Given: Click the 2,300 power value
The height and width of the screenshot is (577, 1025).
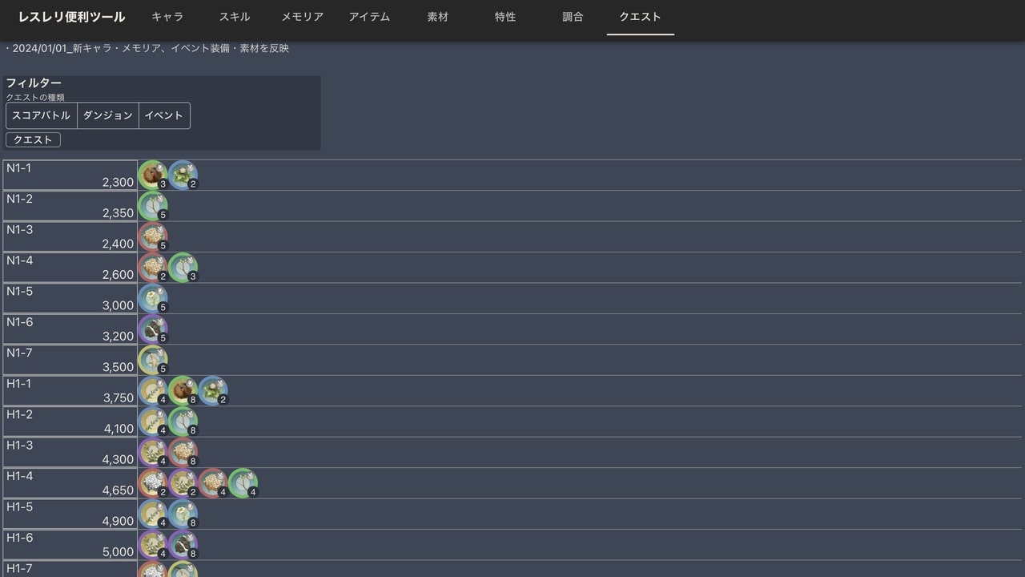Looking at the screenshot, I should pos(118,183).
